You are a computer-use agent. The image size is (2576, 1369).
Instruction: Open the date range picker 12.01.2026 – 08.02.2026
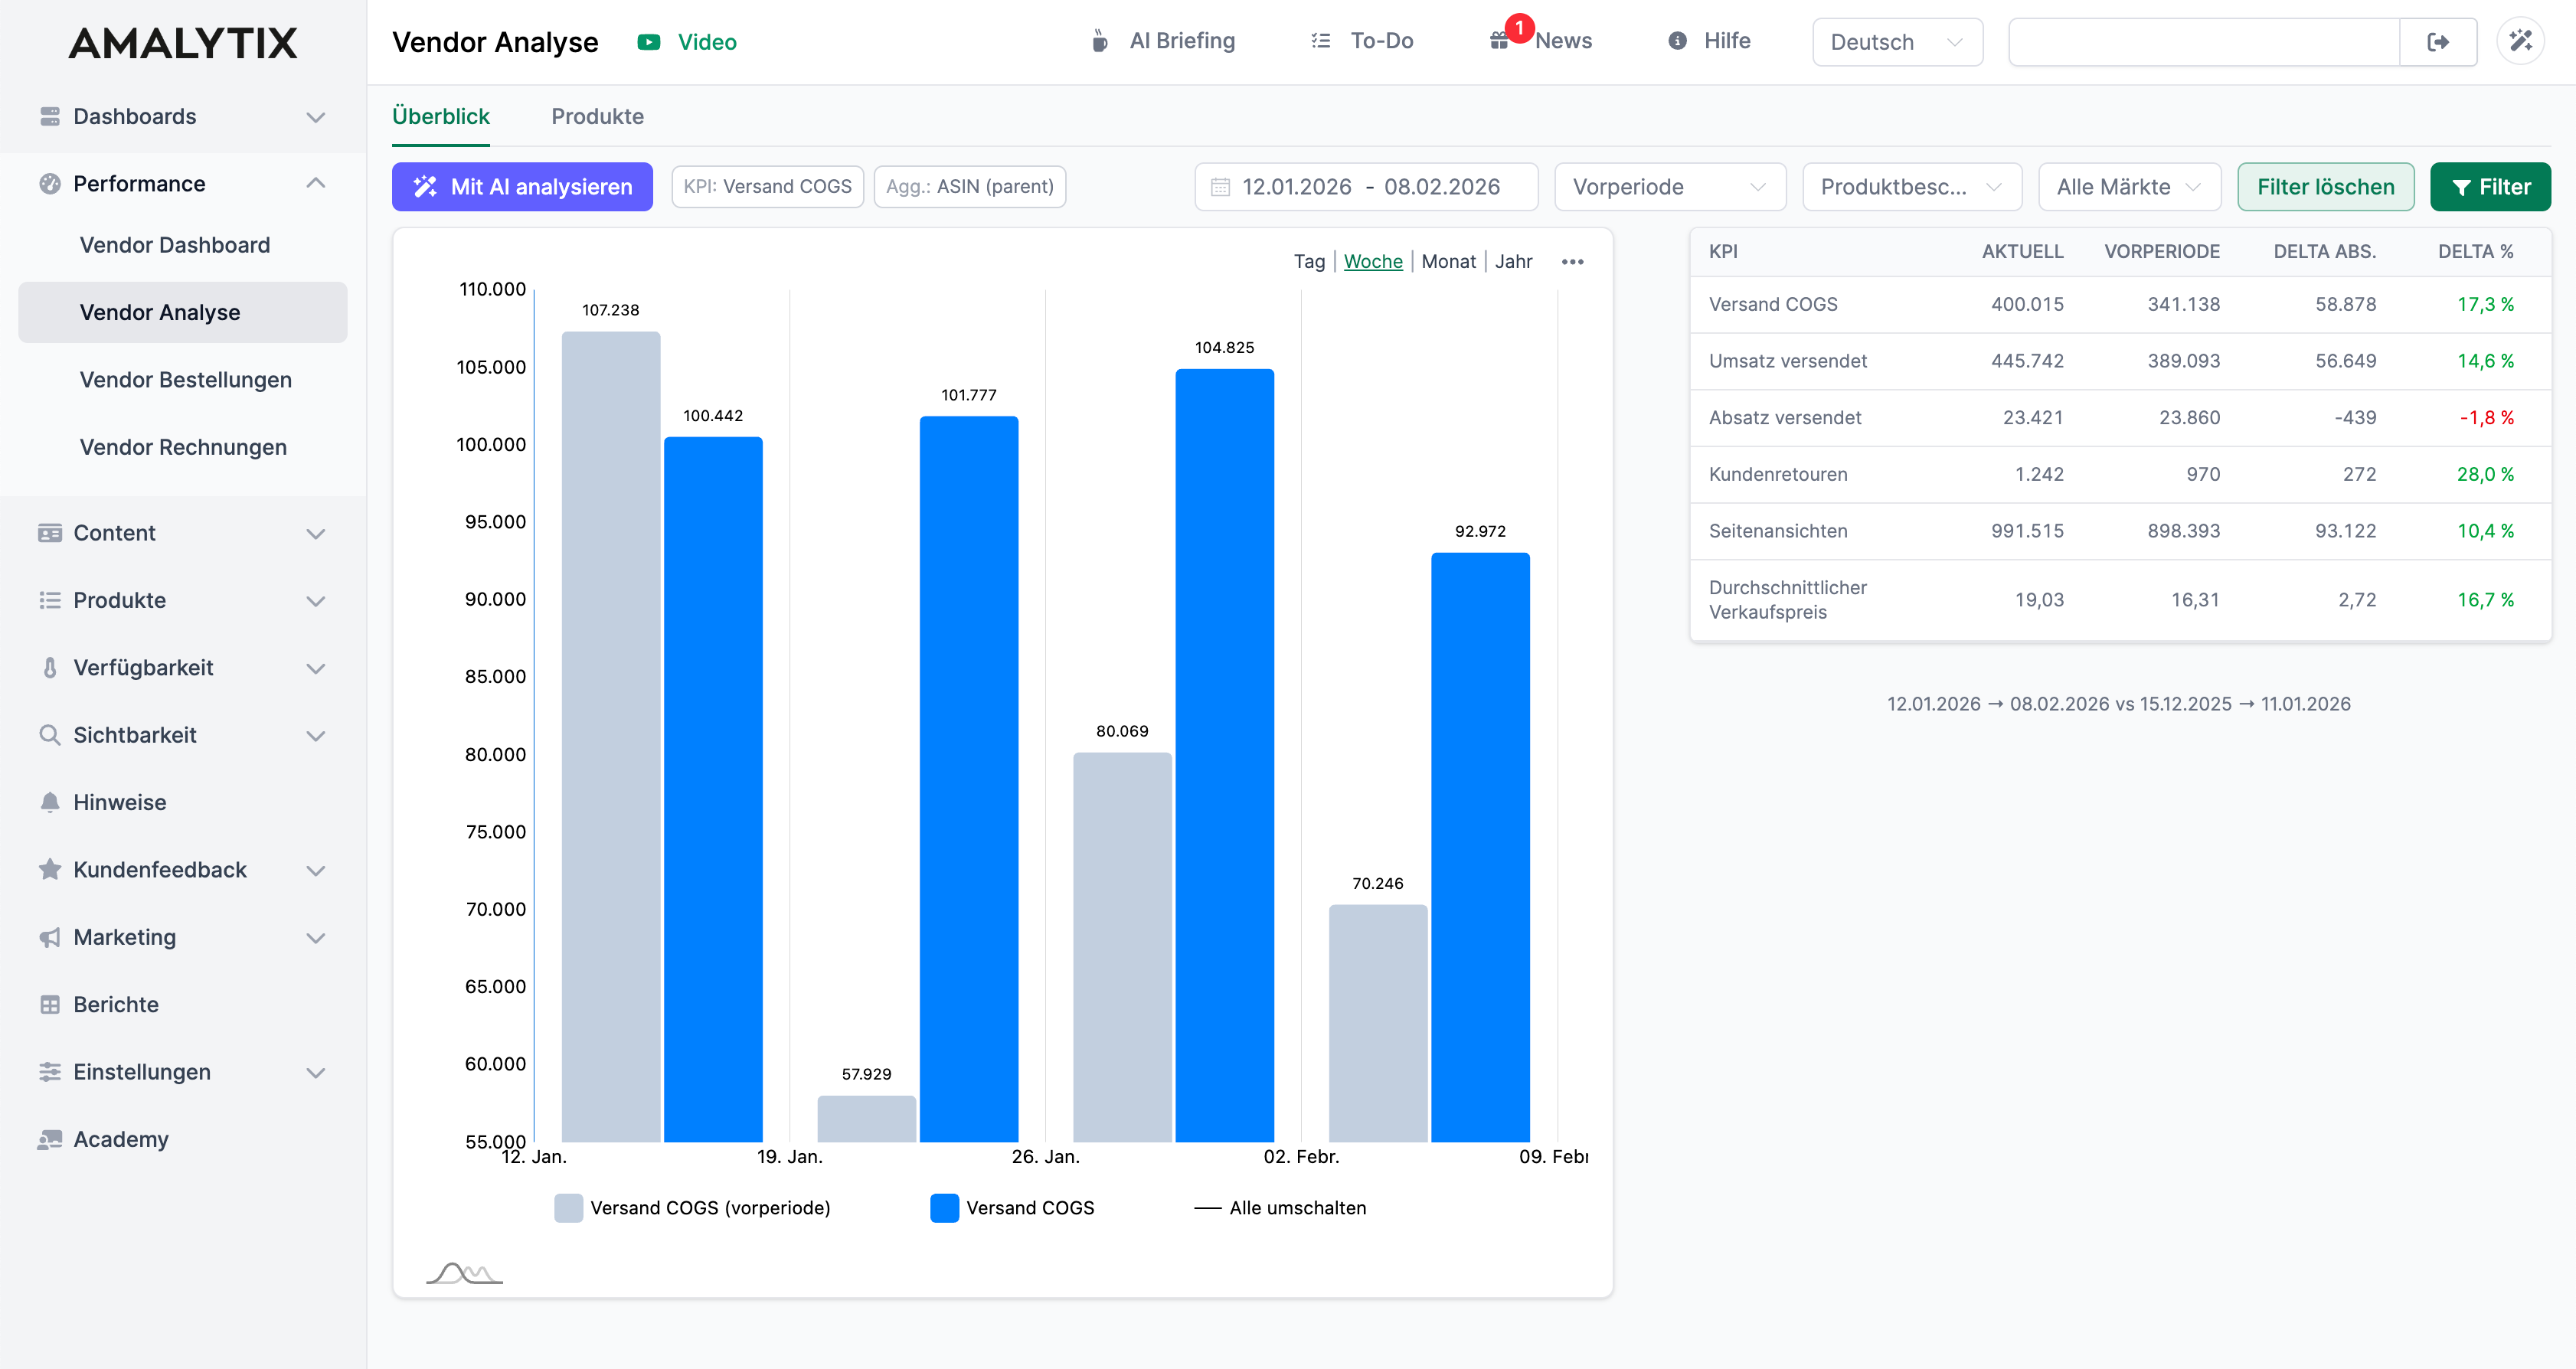pyautogui.click(x=1366, y=186)
